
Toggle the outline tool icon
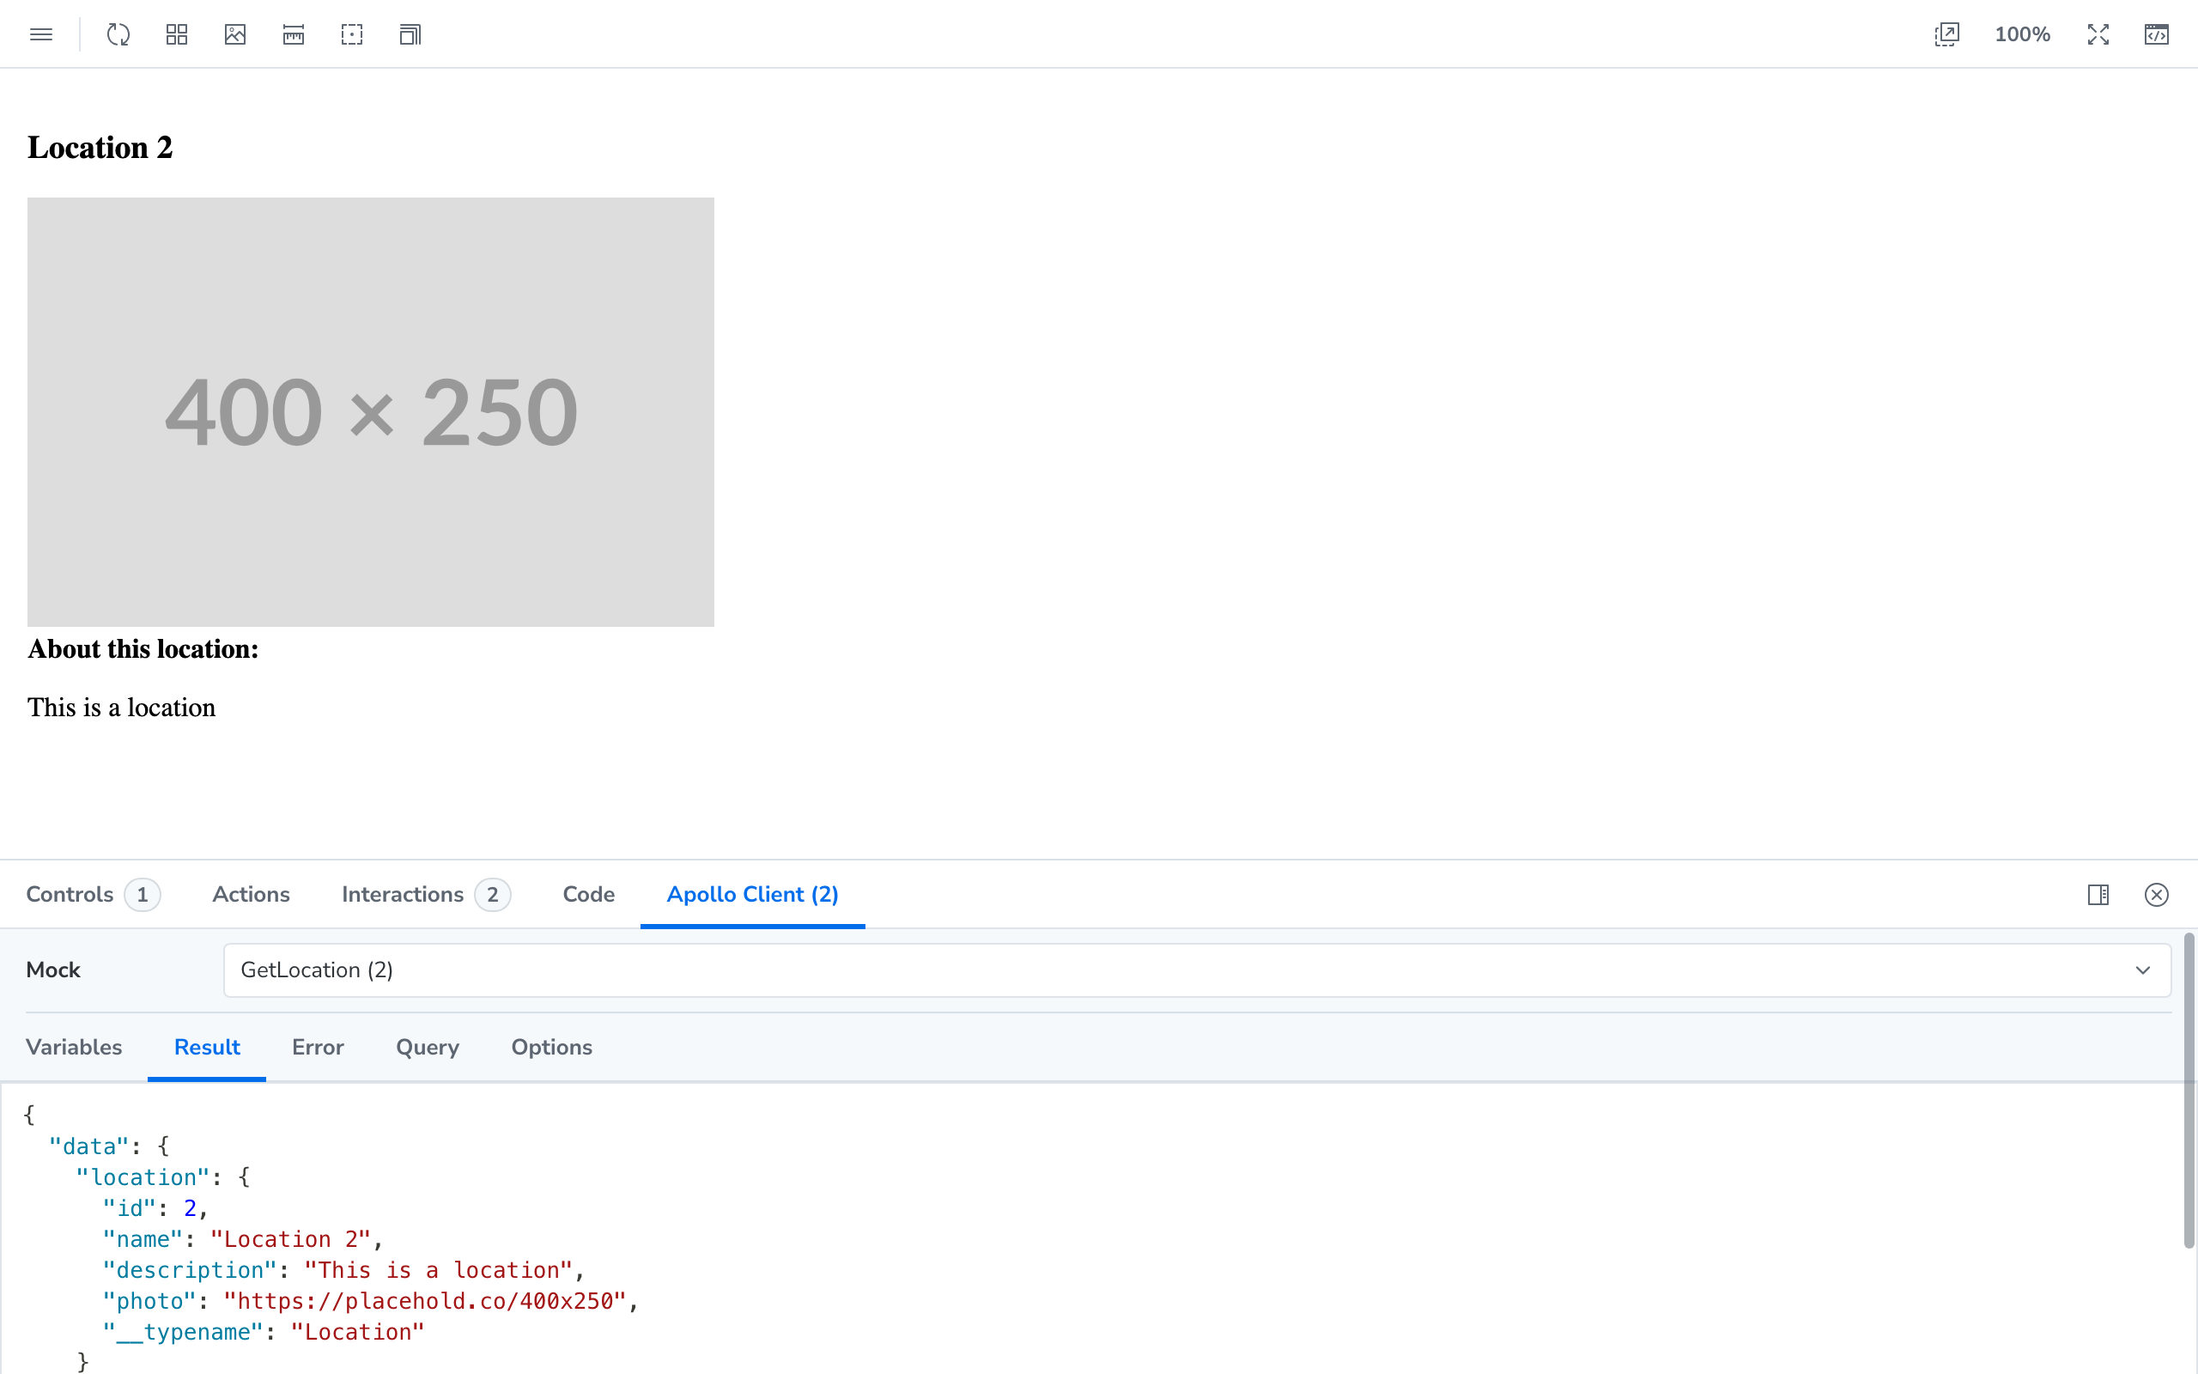[x=351, y=34]
